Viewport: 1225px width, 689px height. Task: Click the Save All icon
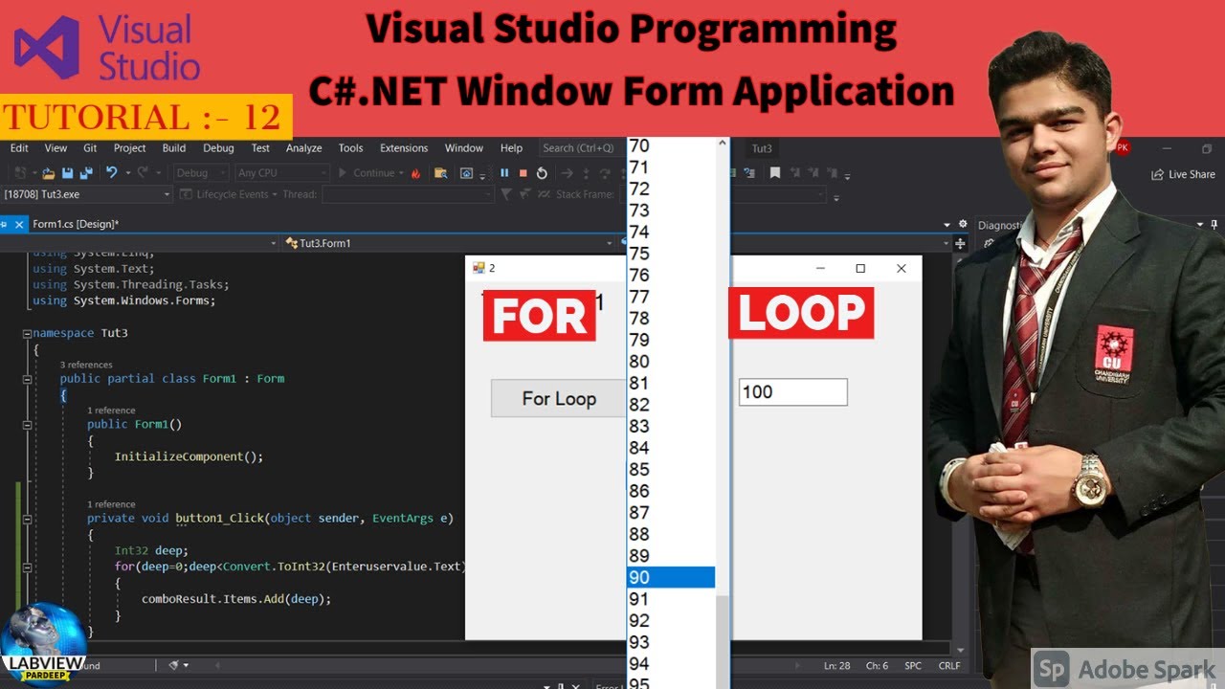pos(86,173)
